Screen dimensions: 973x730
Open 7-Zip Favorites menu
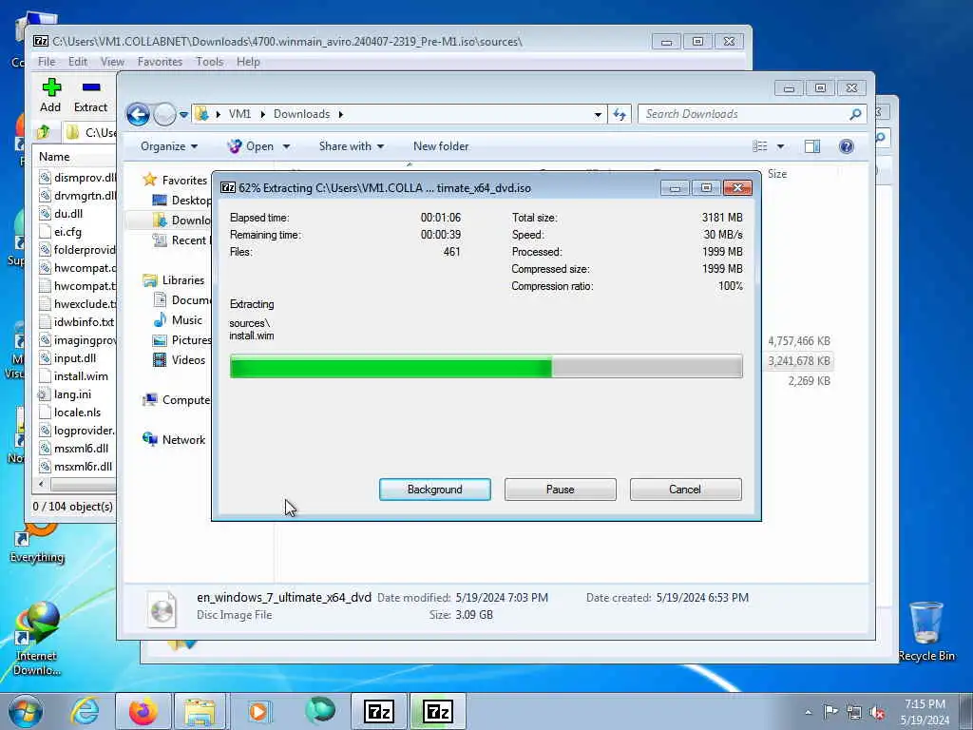pyautogui.click(x=160, y=62)
